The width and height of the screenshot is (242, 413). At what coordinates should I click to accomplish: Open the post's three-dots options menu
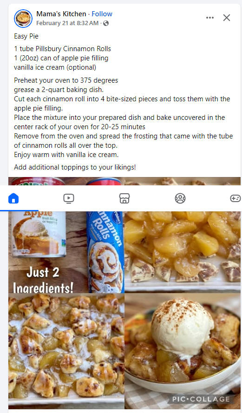click(x=210, y=18)
